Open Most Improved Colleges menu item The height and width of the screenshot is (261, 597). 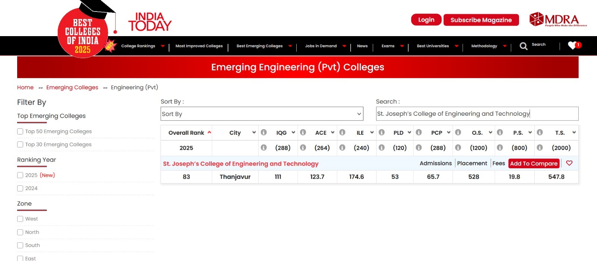[199, 46]
